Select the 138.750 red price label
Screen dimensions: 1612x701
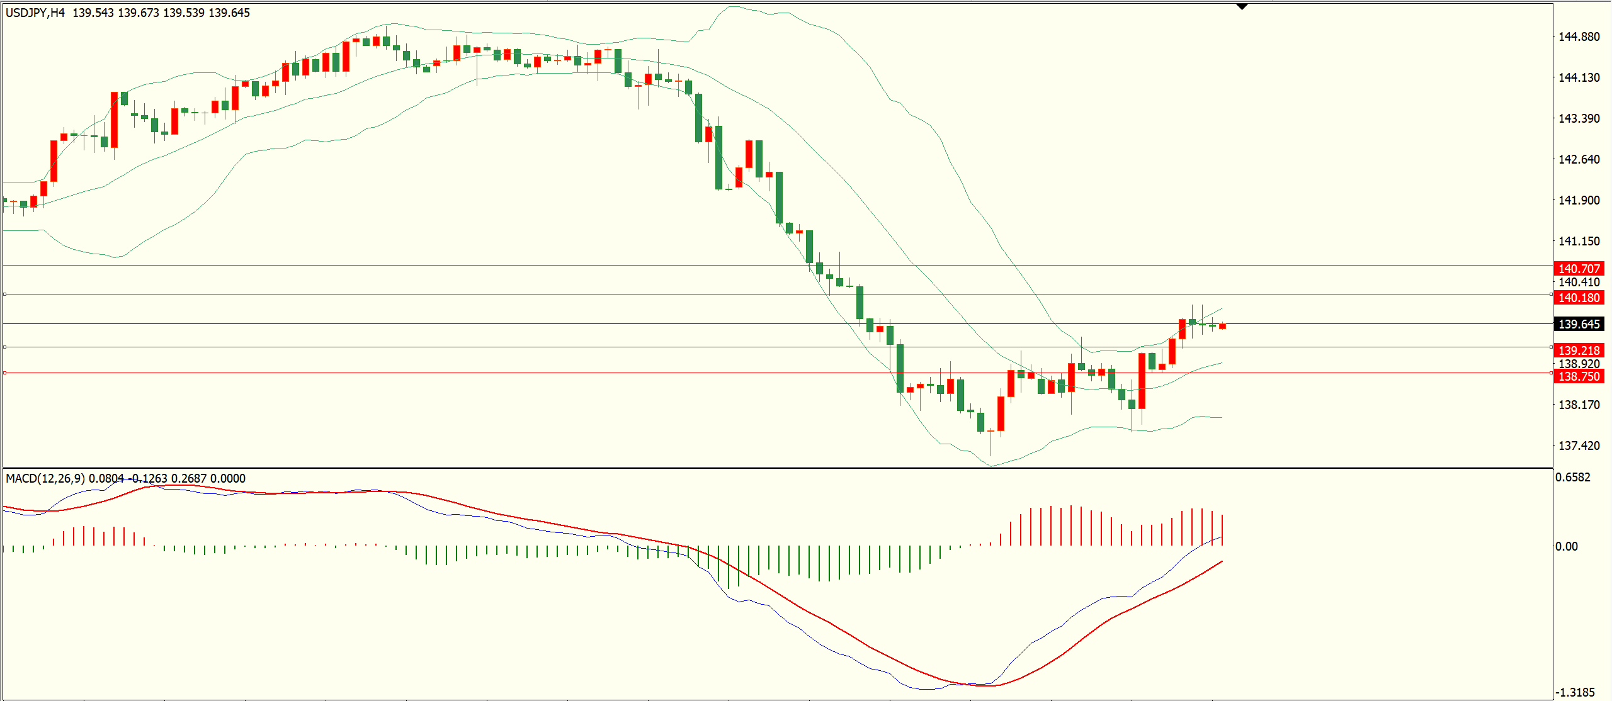1579,376
